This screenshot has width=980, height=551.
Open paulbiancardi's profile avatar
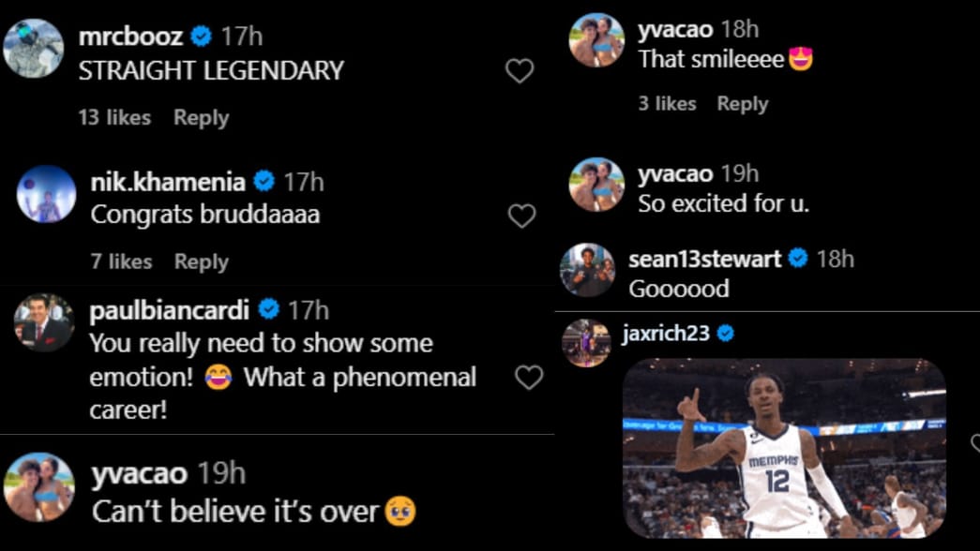[x=44, y=323]
